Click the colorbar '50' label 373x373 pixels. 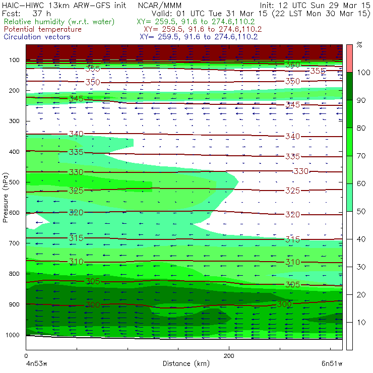click(361, 211)
